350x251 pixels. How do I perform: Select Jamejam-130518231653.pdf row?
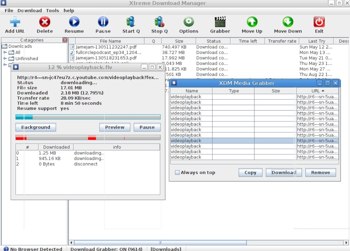(209, 58)
